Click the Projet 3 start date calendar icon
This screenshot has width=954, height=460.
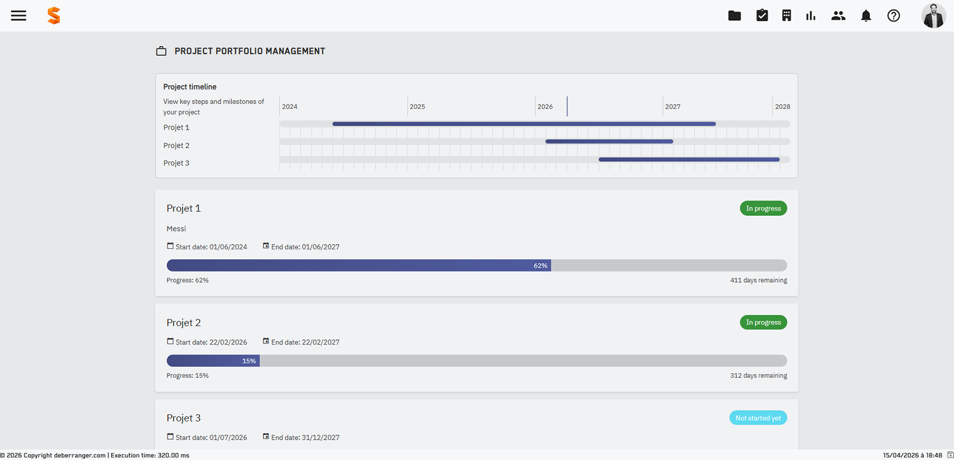click(x=170, y=436)
